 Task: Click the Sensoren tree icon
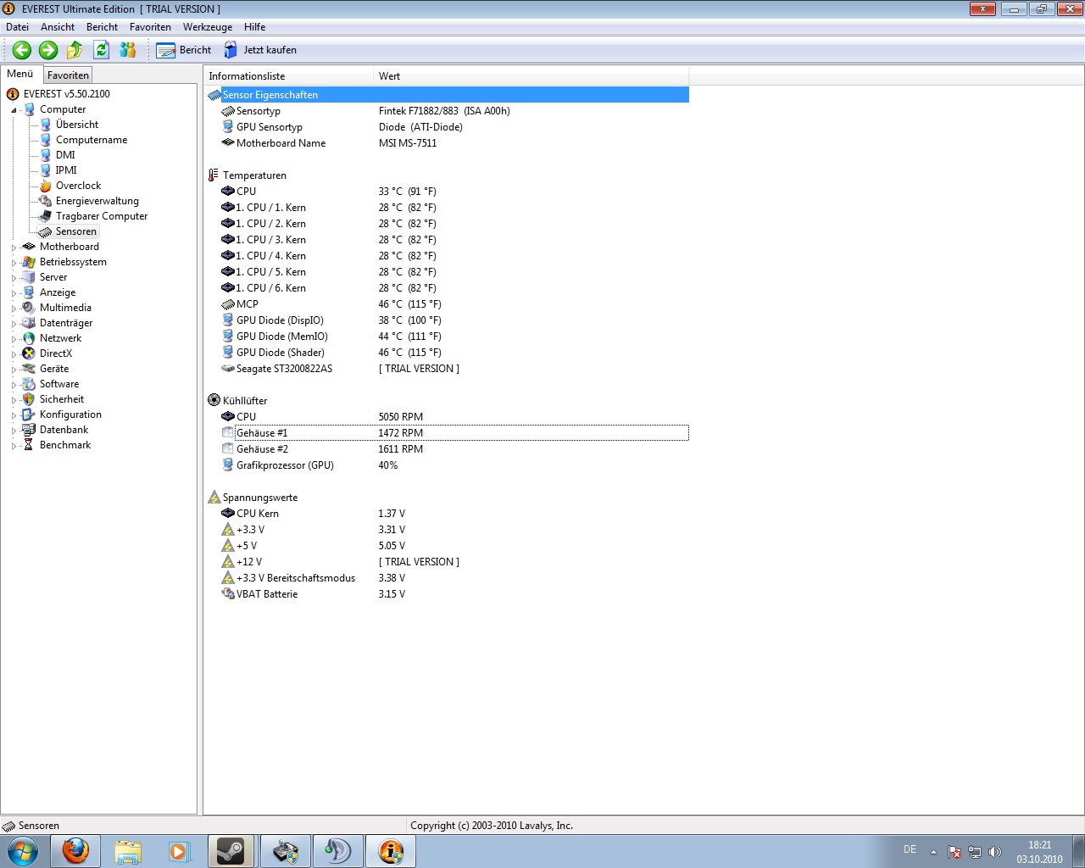tap(46, 231)
